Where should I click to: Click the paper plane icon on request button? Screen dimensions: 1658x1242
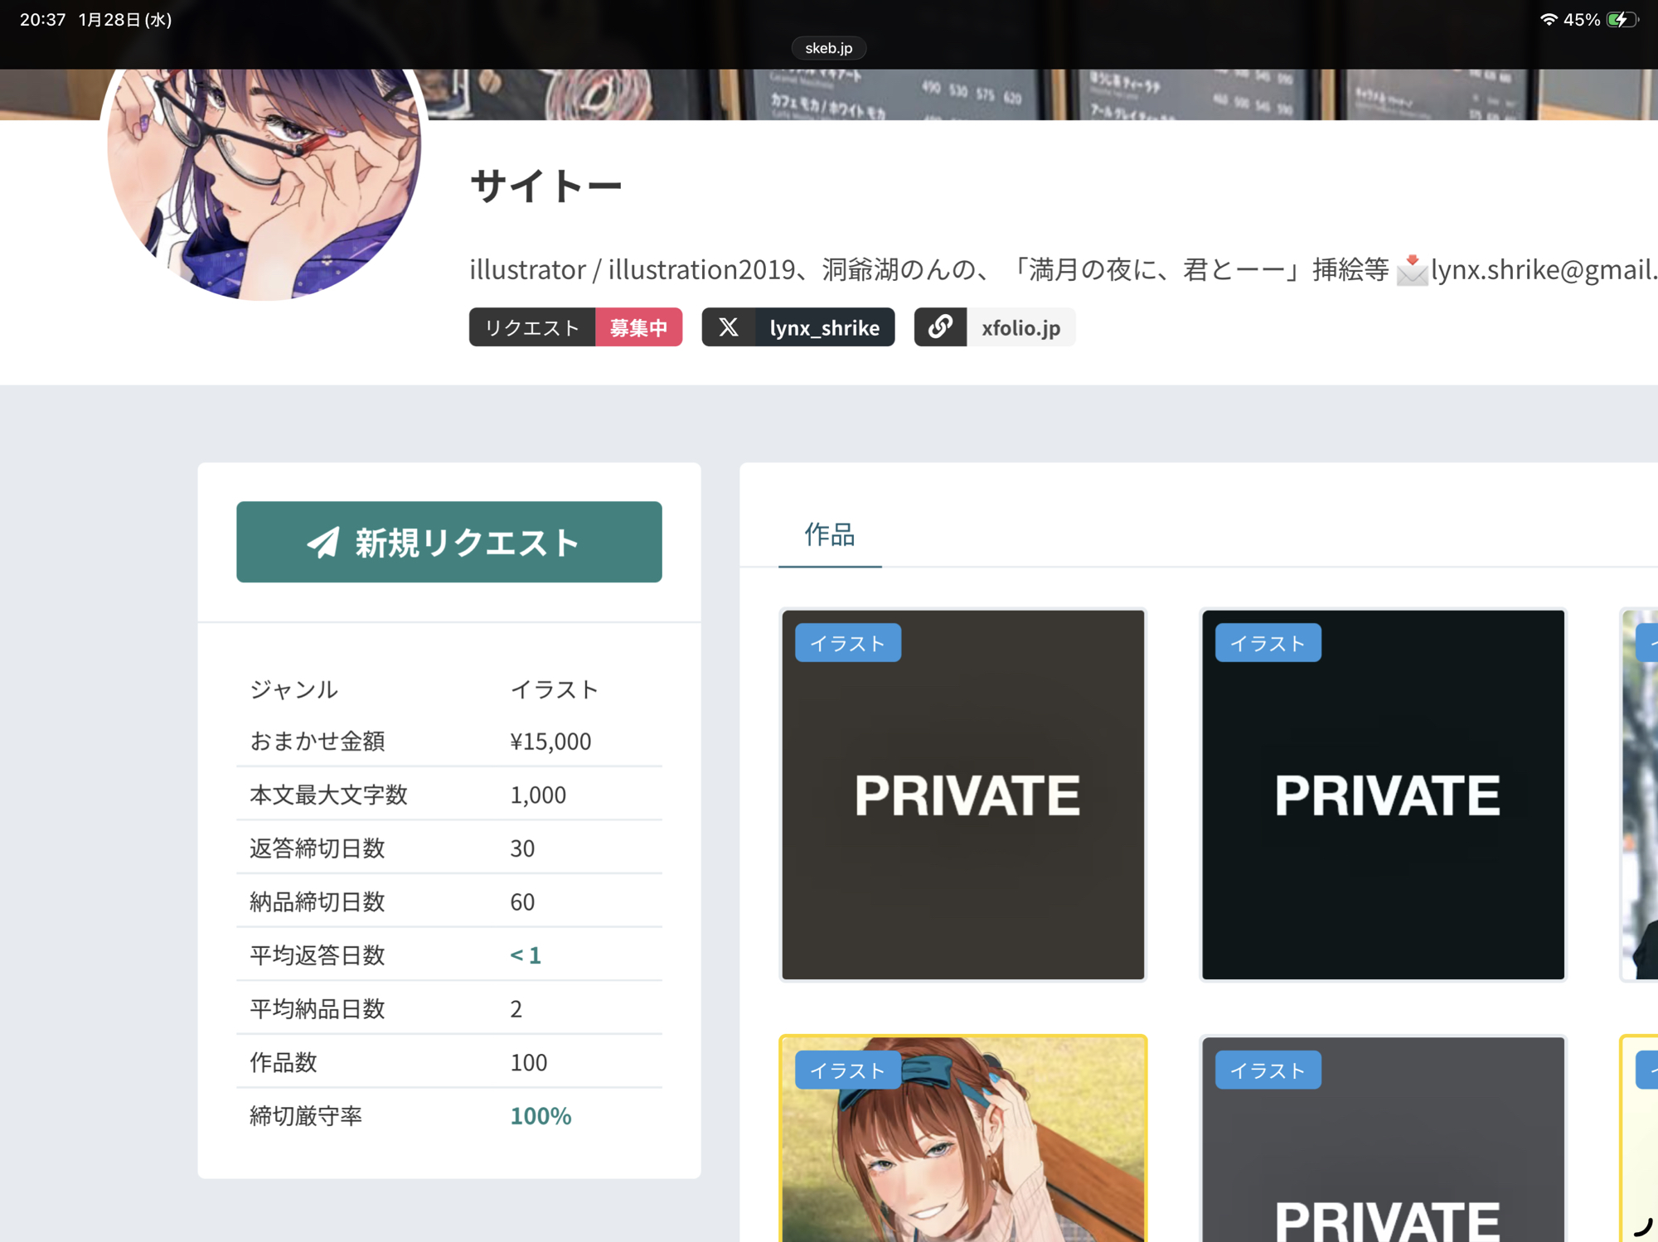click(x=323, y=543)
